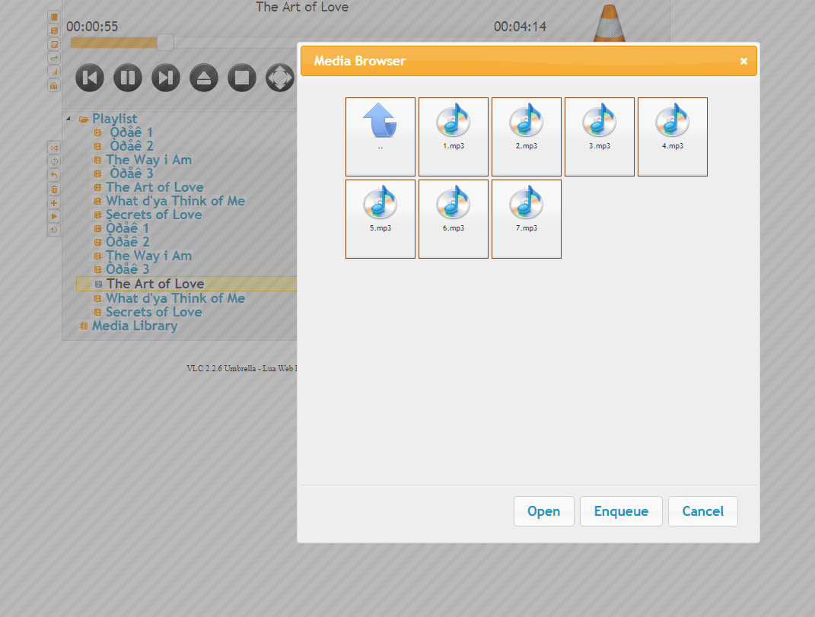Toggle Shuffle in playlist toolbar
The image size is (815, 617).
tap(54, 148)
